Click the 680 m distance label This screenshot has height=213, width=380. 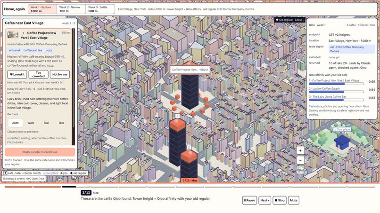66,32
